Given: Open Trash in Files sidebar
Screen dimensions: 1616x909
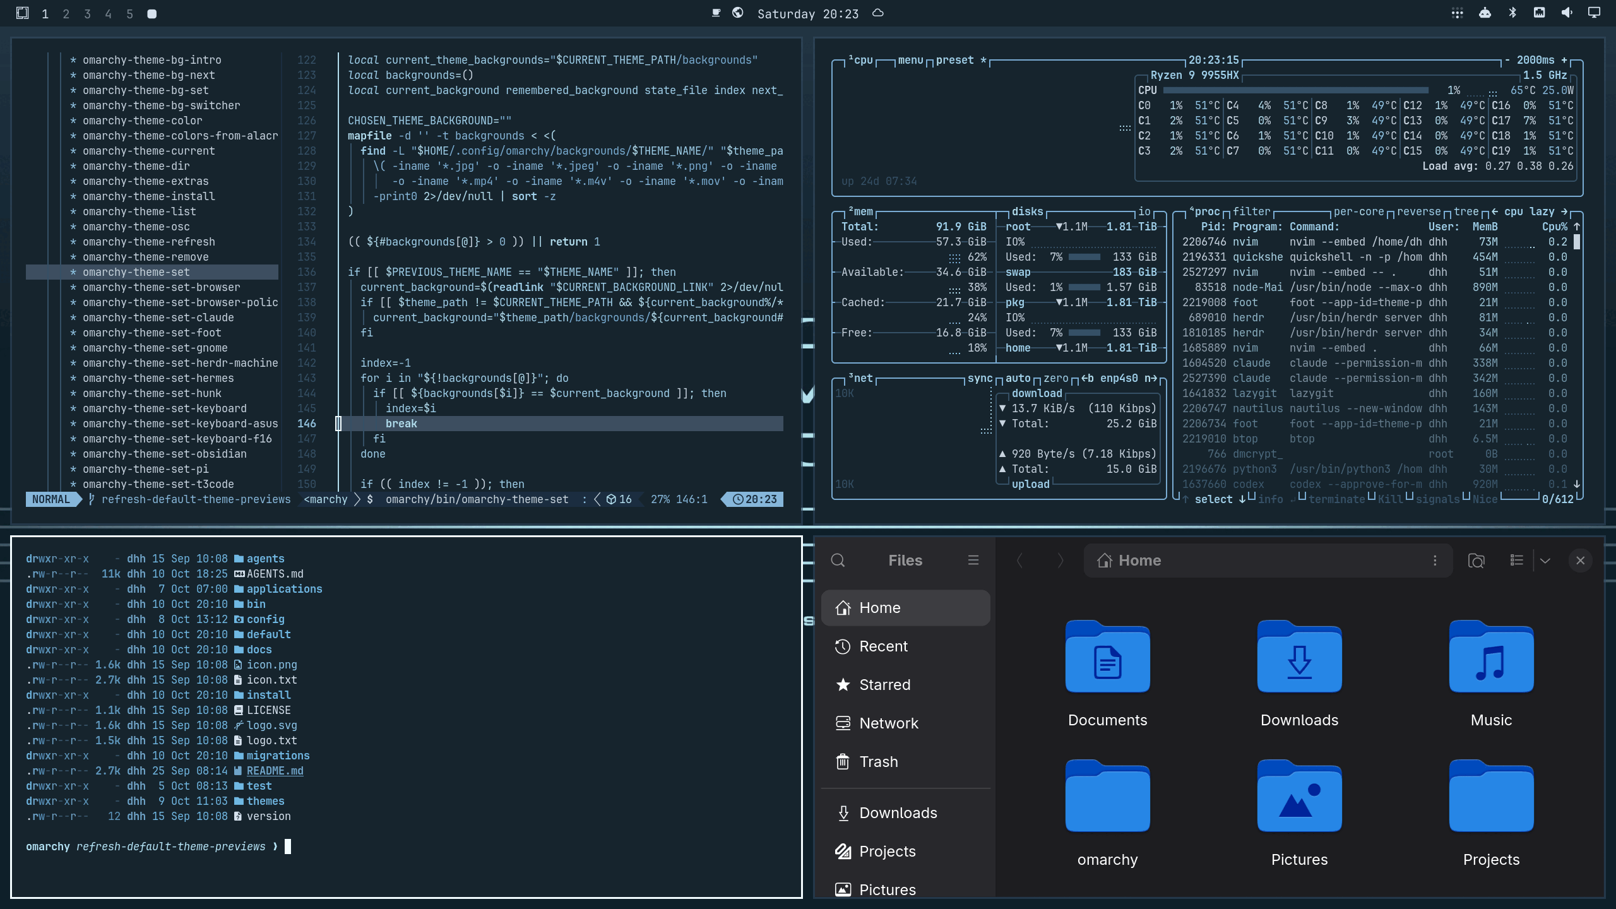Looking at the screenshot, I should pyautogui.click(x=905, y=762).
